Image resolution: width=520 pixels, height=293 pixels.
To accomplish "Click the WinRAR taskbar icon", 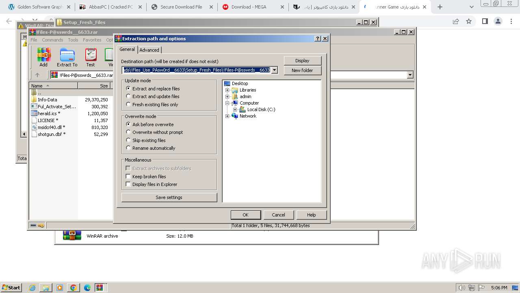I will (100, 288).
